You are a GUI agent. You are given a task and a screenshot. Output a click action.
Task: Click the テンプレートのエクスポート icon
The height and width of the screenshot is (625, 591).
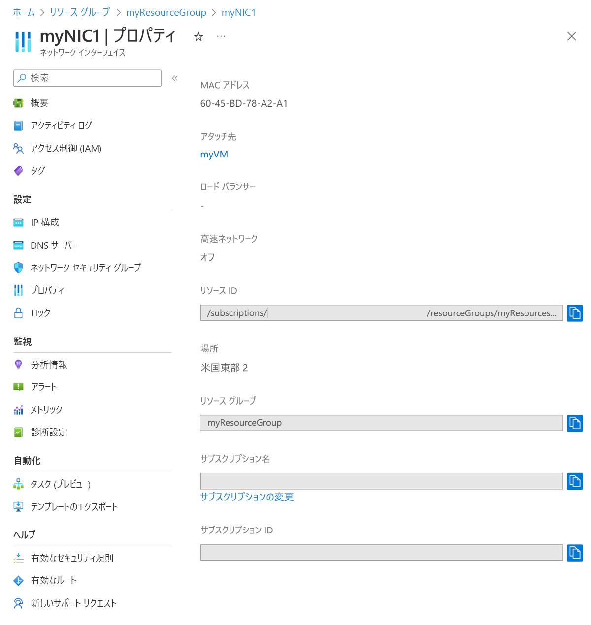[x=18, y=507]
